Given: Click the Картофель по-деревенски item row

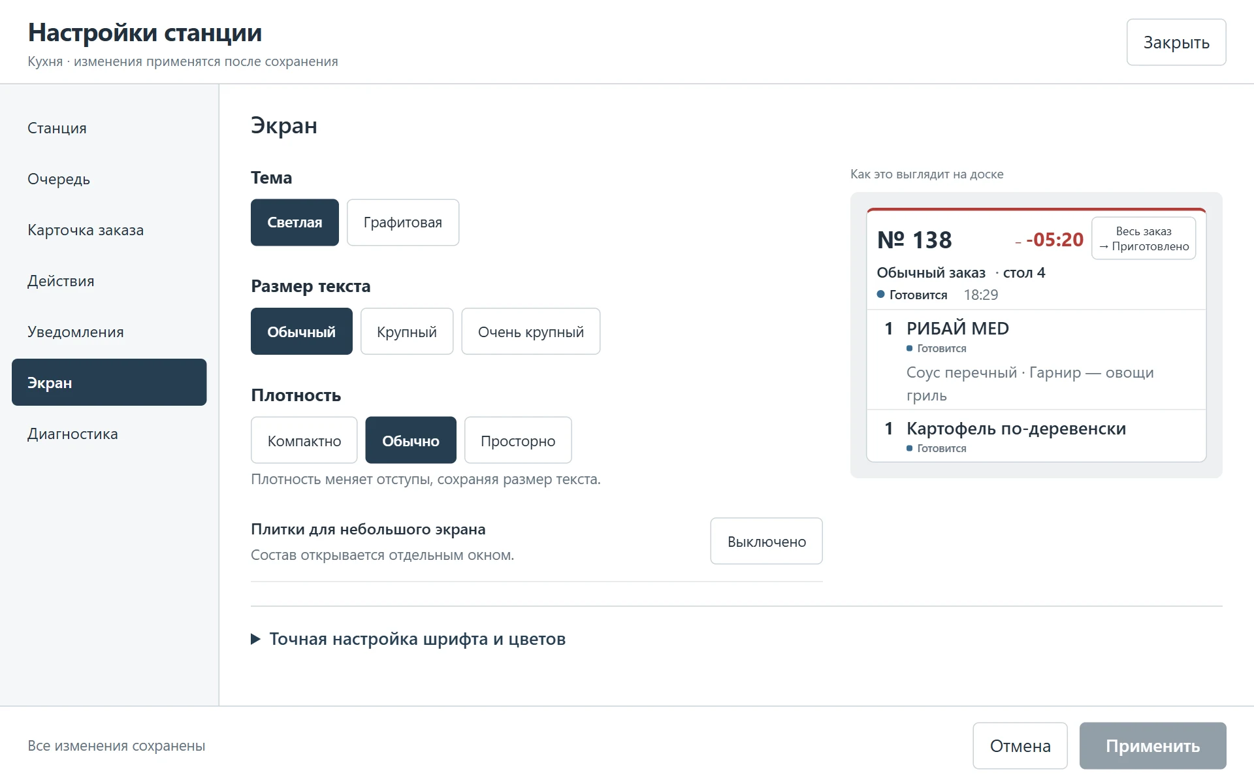Looking at the screenshot, I should click(1037, 436).
